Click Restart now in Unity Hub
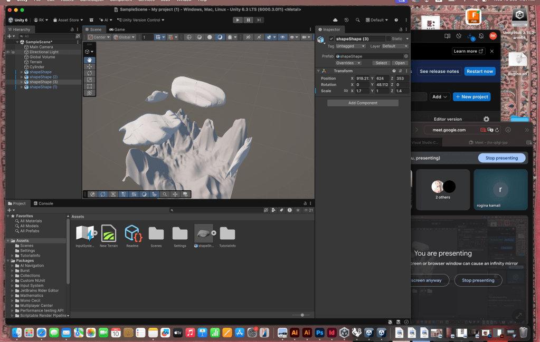 pos(479,71)
